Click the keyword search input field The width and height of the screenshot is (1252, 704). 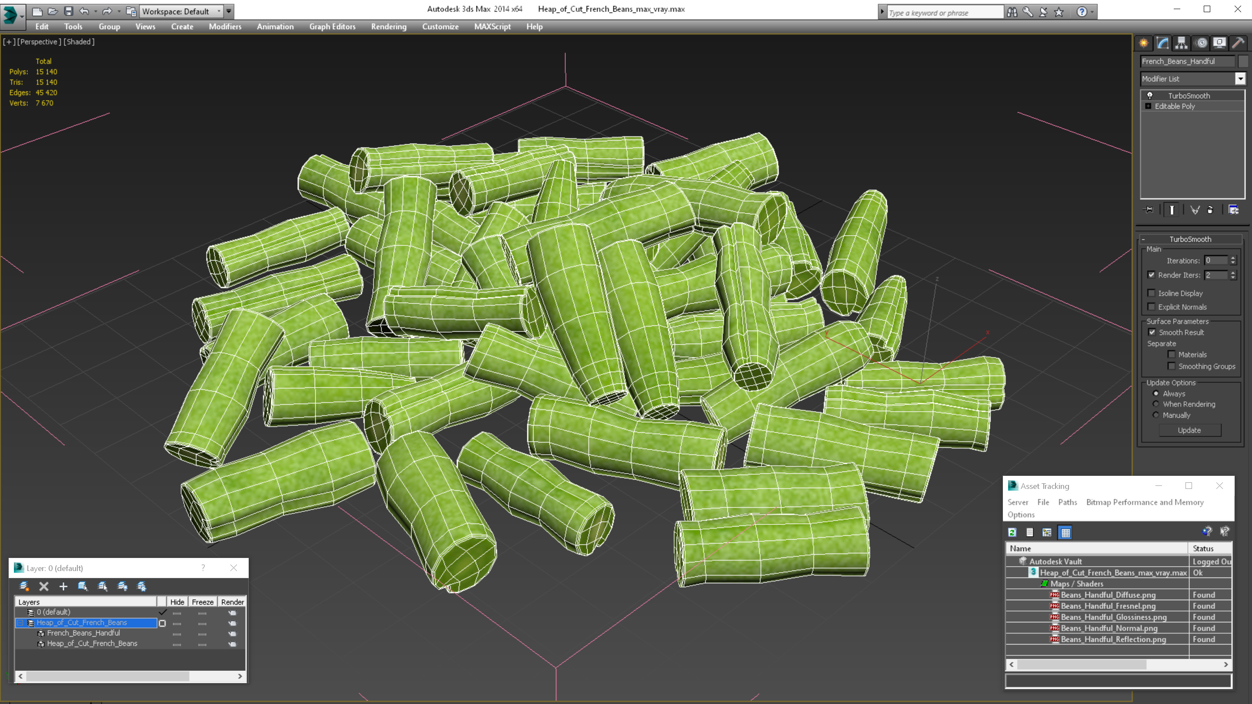pyautogui.click(x=944, y=13)
